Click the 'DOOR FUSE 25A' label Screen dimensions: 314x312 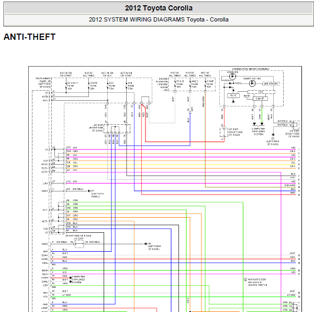coord(94,85)
